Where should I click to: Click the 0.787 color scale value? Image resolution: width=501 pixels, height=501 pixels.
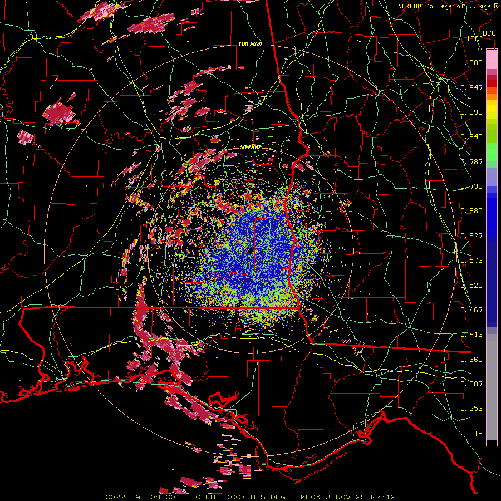tap(471, 161)
